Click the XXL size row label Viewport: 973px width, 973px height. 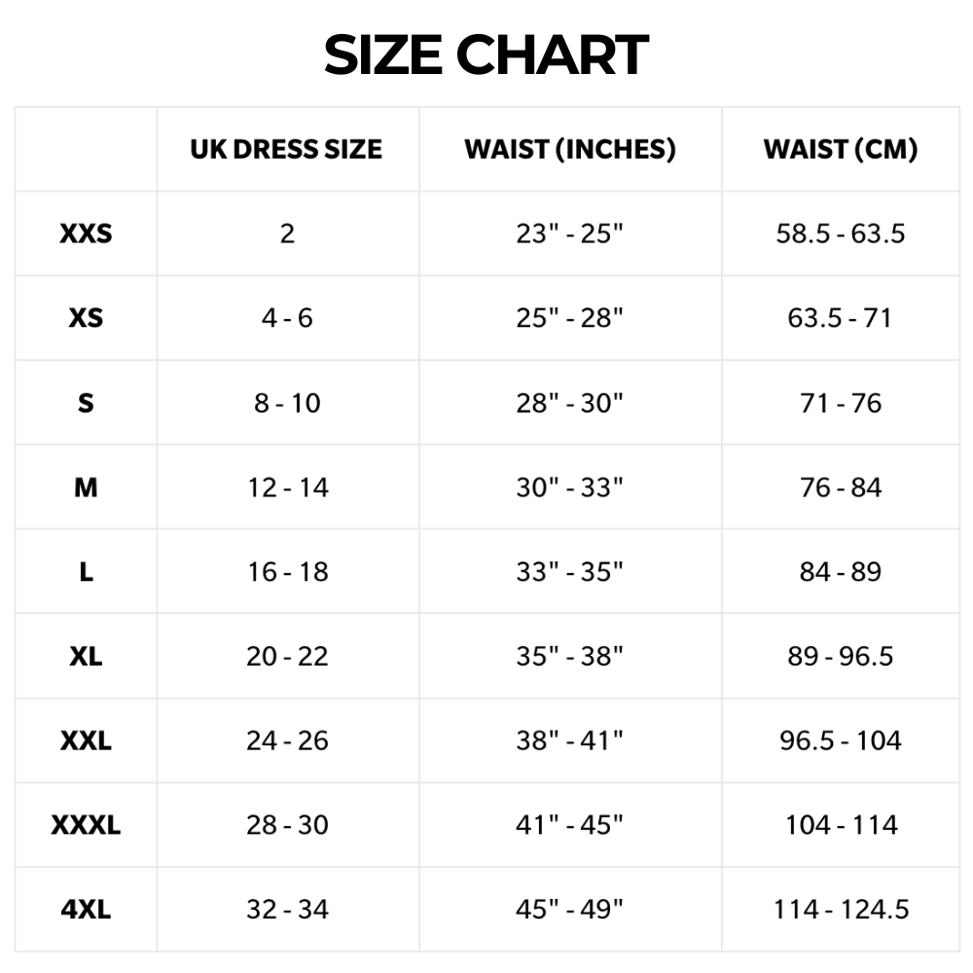click(86, 741)
